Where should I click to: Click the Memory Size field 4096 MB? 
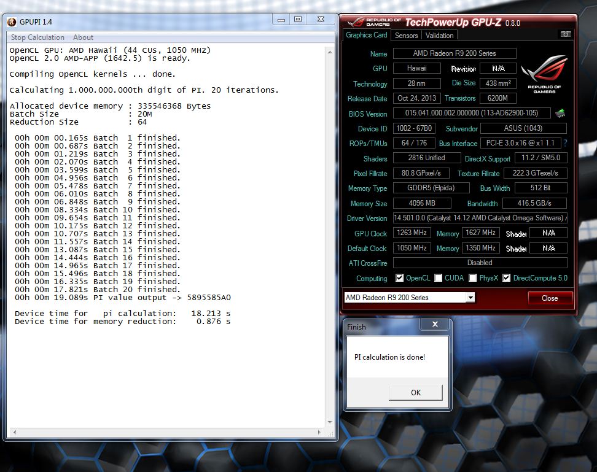pyautogui.click(x=422, y=203)
